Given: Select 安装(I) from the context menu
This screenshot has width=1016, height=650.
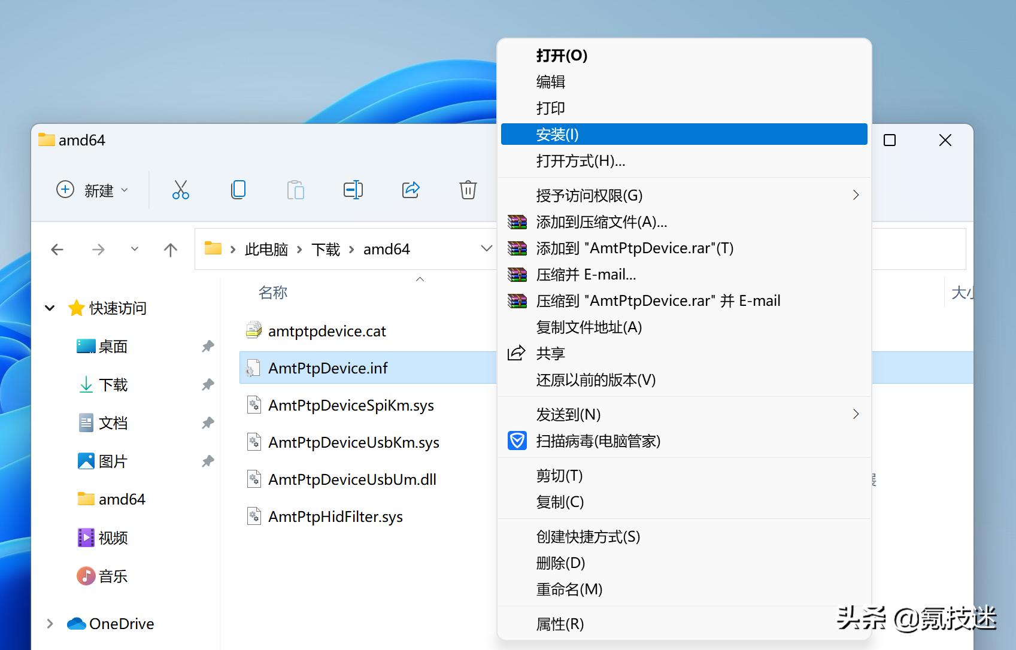Looking at the screenshot, I should [x=557, y=134].
